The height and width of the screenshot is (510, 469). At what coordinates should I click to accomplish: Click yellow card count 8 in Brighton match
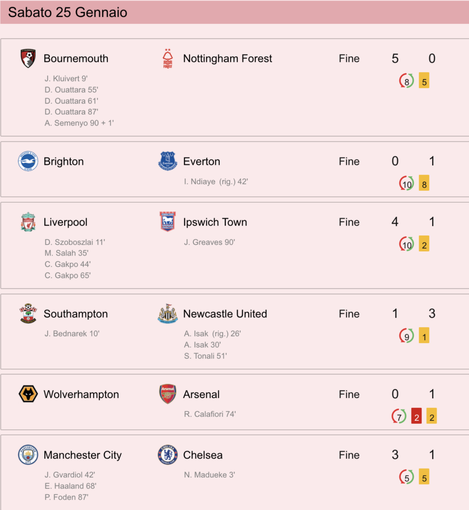(424, 183)
